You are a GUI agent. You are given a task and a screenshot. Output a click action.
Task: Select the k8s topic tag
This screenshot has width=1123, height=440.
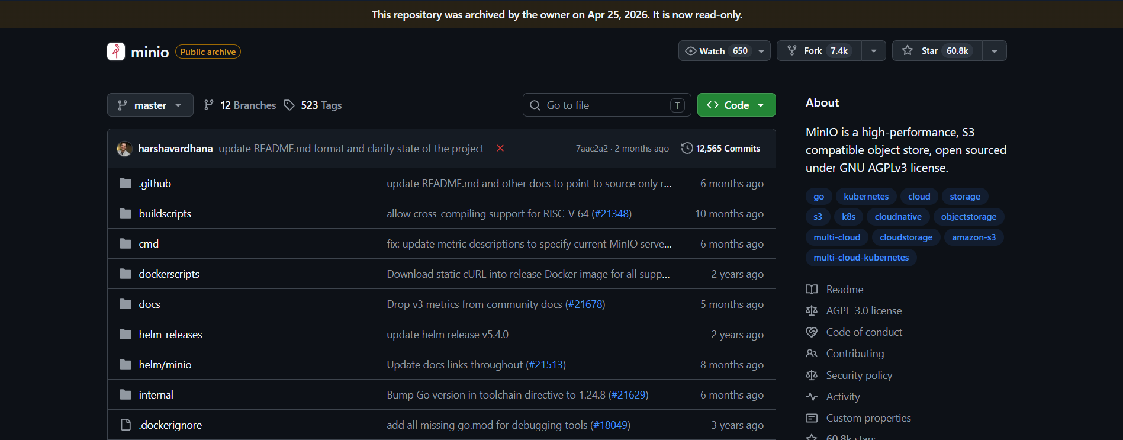coord(849,217)
